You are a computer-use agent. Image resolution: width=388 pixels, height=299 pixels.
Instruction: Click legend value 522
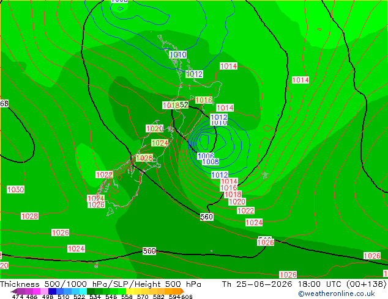coord(79,297)
